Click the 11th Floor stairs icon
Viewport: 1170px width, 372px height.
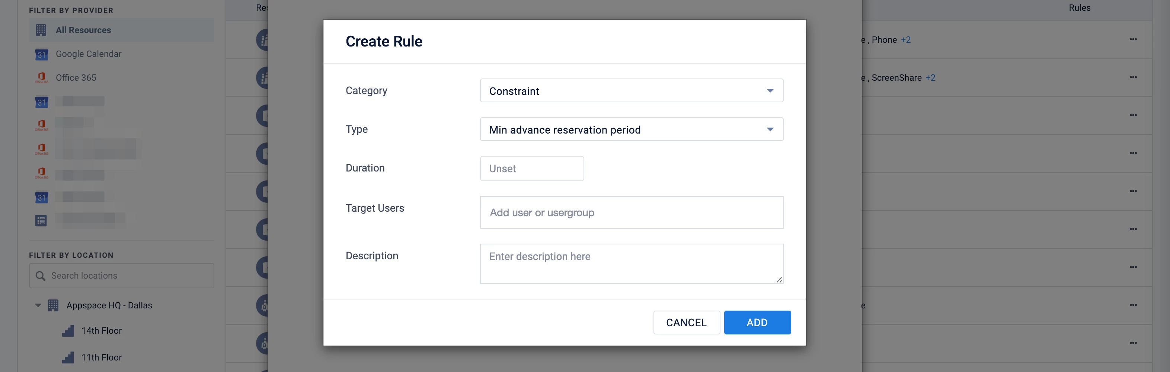[x=68, y=357]
